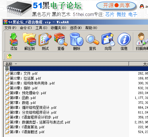This screenshot has height=137, width=148.
Task: Run the 测试 (Test) archive tool
Action: 45,39
